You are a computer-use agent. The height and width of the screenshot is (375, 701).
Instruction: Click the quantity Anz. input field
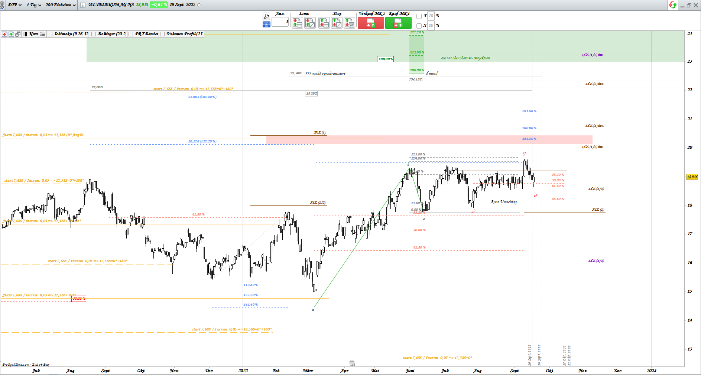point(280,22)
